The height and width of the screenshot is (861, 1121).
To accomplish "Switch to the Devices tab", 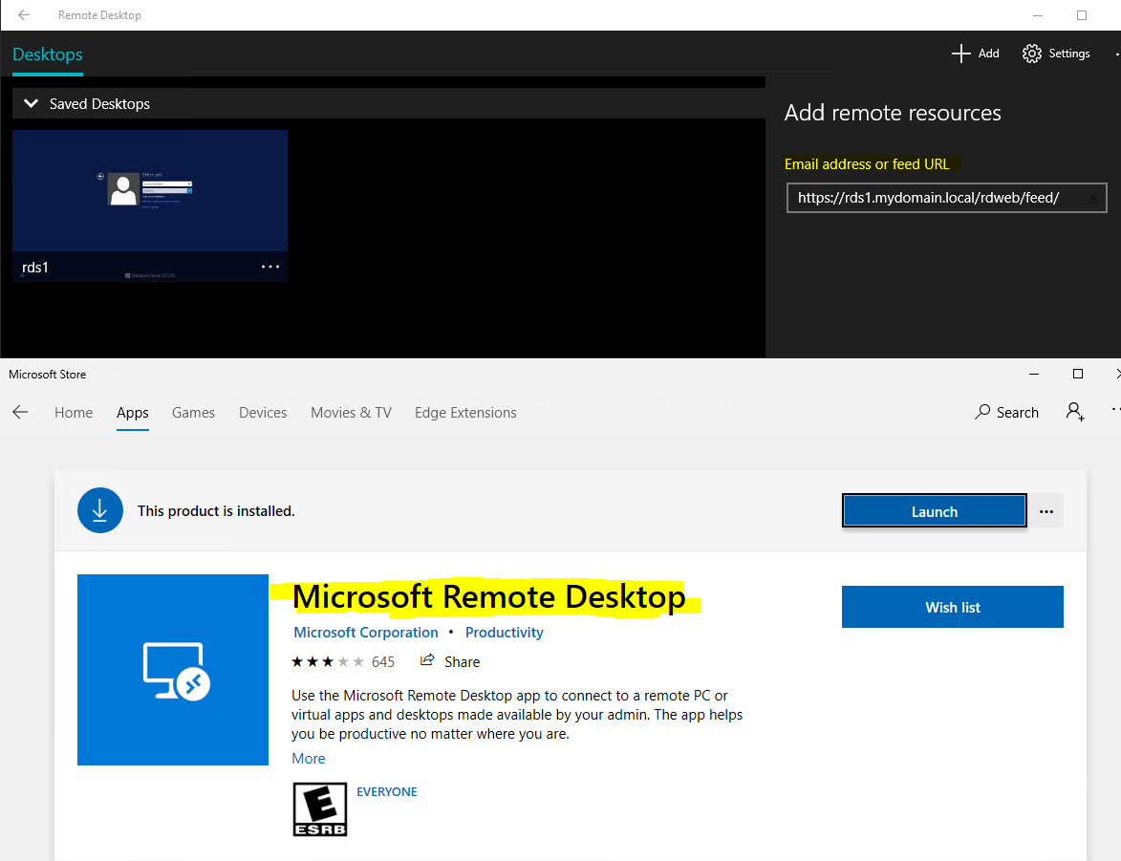I will 263,413.
